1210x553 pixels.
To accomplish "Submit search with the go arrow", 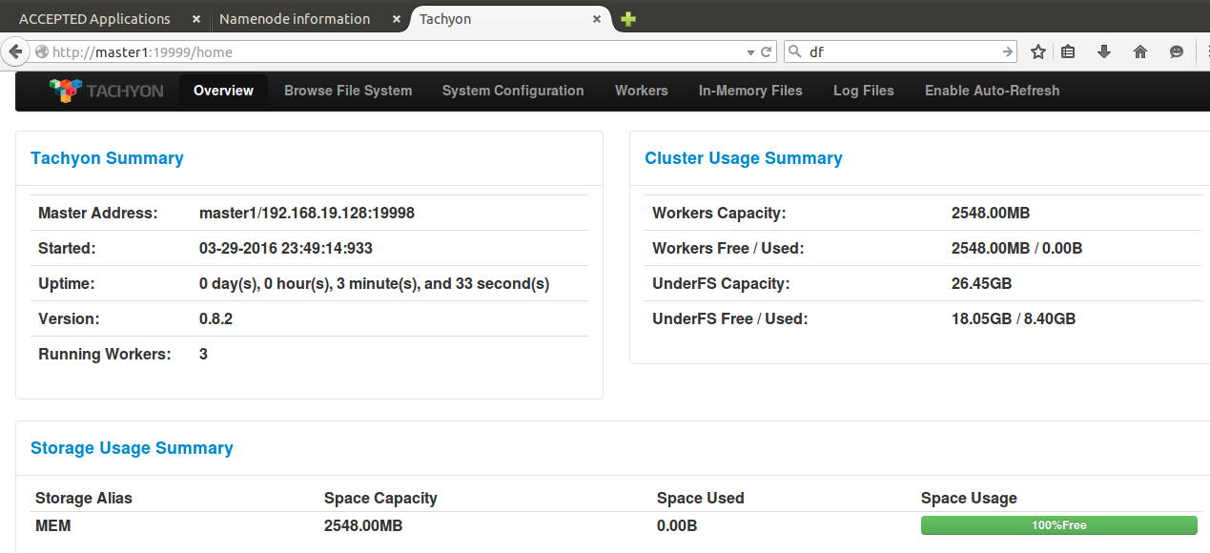I will coord(1007,52).
